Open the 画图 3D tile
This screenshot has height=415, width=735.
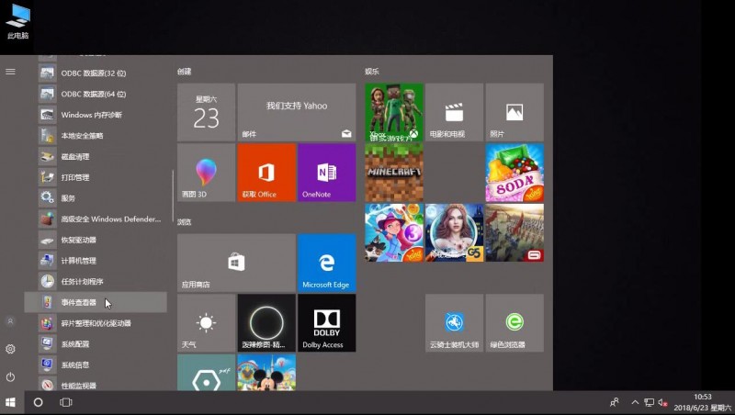click(206, 173)
